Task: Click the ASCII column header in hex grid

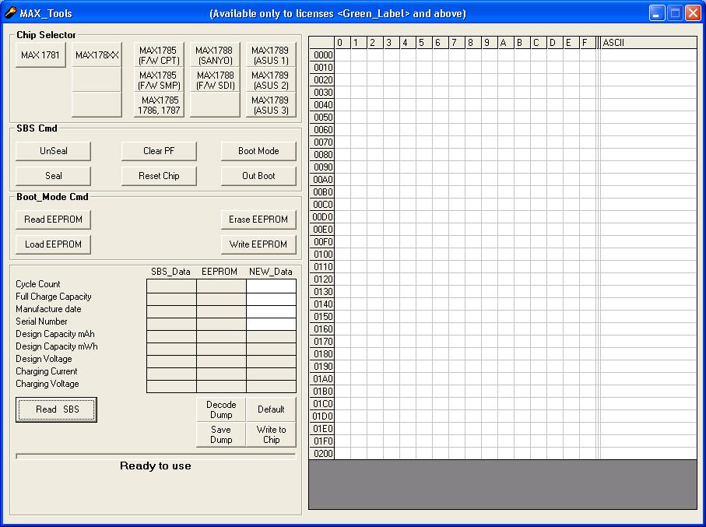Action: coord(648,43)
